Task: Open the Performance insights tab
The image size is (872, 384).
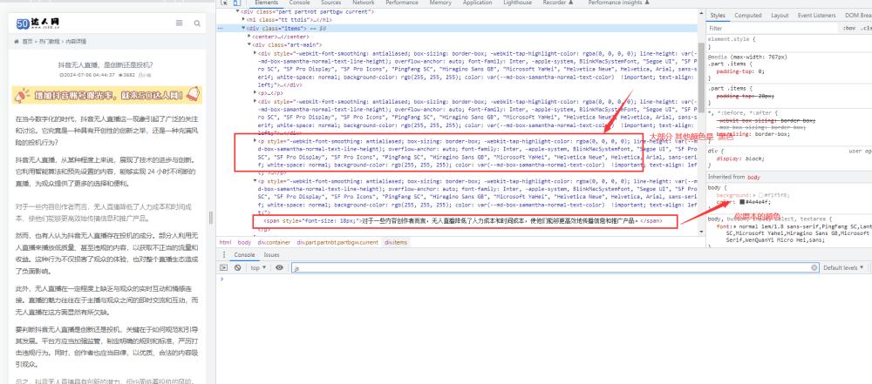Action: click(618, 3)
